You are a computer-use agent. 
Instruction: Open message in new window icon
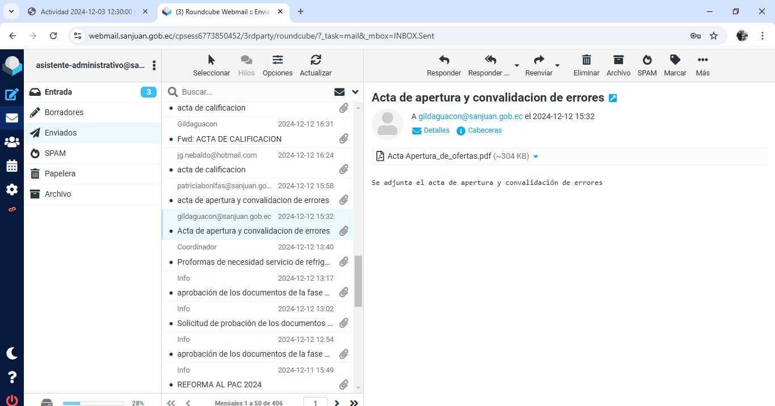point(613,98)
